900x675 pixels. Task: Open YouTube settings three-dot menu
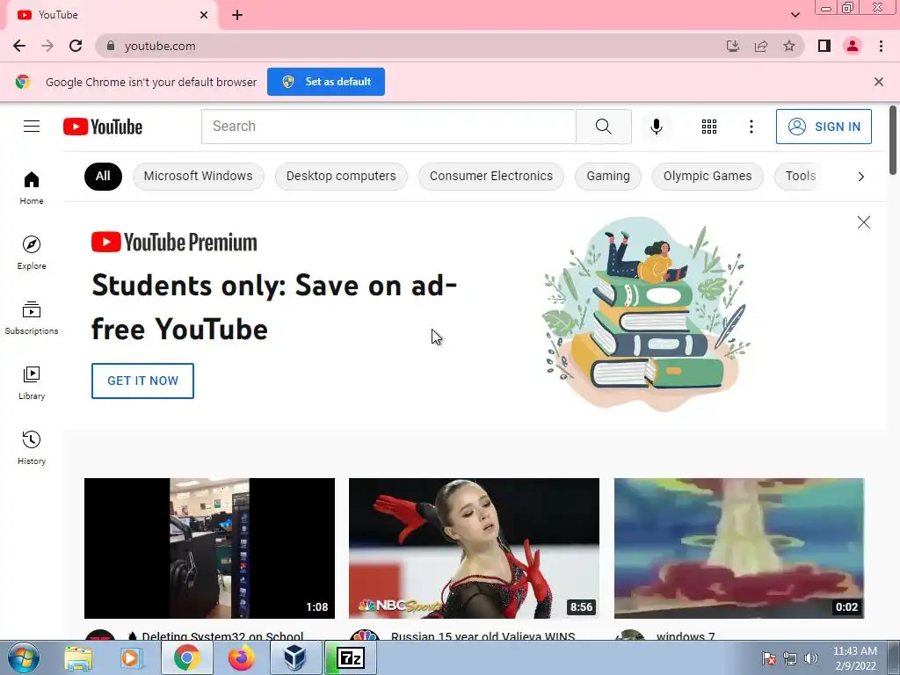tap(751, 127)
